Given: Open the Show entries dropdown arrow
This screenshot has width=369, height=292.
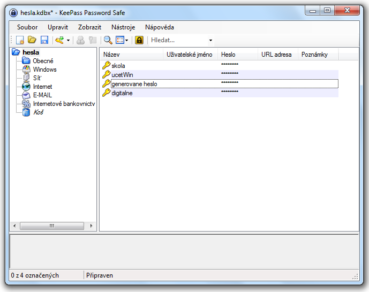Looking at the screenshot, I should click(126, 41).
